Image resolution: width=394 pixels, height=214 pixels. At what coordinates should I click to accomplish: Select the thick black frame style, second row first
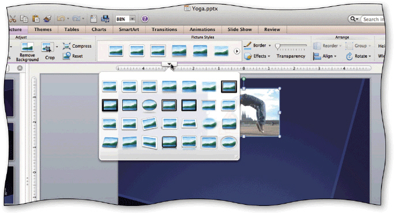pos(110,105)
